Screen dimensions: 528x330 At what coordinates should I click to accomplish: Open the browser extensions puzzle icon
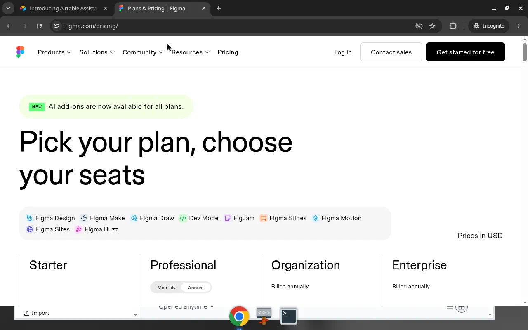(453, 26)
